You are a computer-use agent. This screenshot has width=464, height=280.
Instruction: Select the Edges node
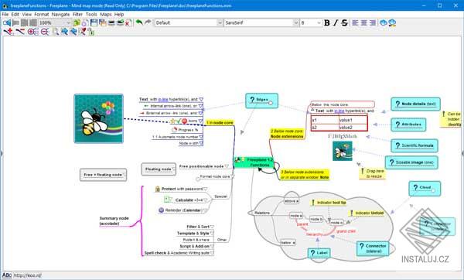pos(261,101)
